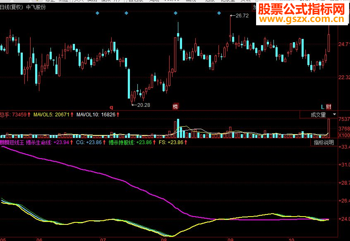350x241 pixels.
Task: Click the 榜 badge marker over the volume divider
Action: pyautogui.click(x=175, y=106)
